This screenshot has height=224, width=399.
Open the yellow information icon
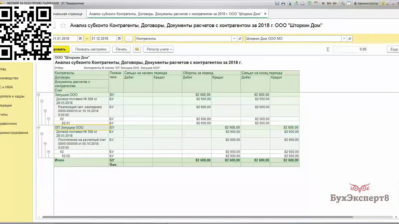[x=383, y=3]
